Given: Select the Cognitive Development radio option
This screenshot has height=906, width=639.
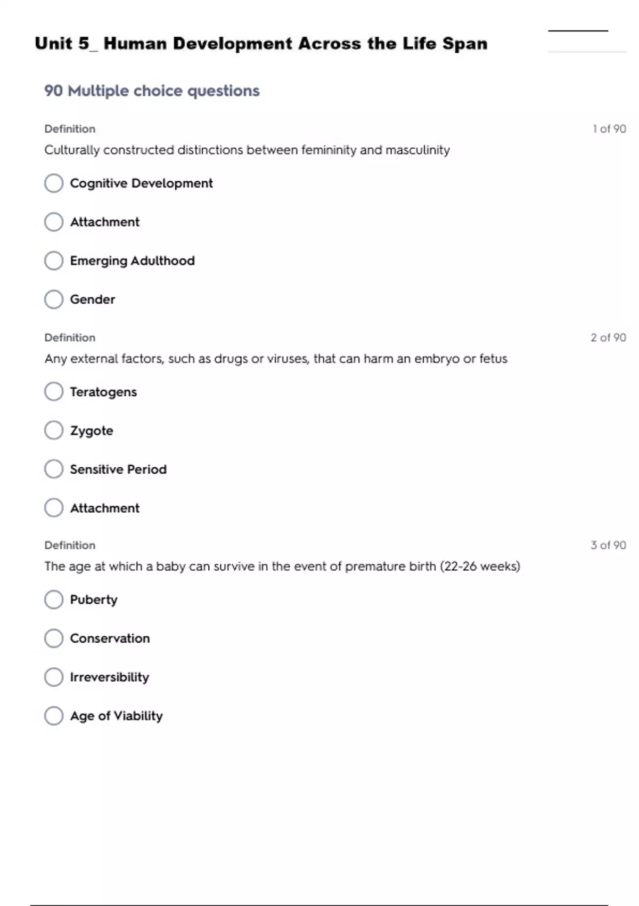Looking at the screenshot, I should 54,183.
